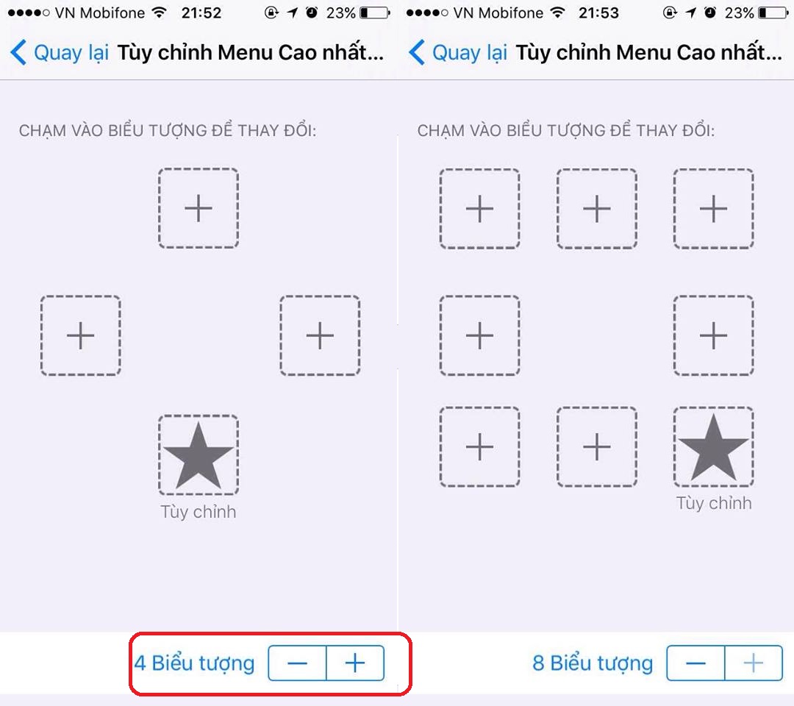Tap middle-left empty slot in 8-icon layout
The height and width of the screenshot is (706, 794).
coord(479,335)
